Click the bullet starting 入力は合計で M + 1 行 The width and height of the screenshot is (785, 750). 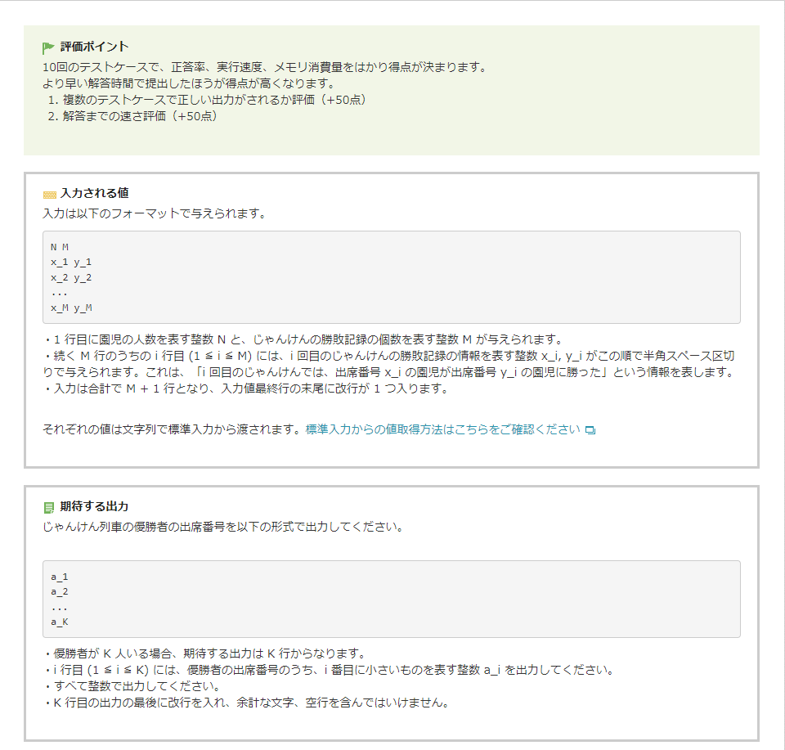tap(245, 388)
